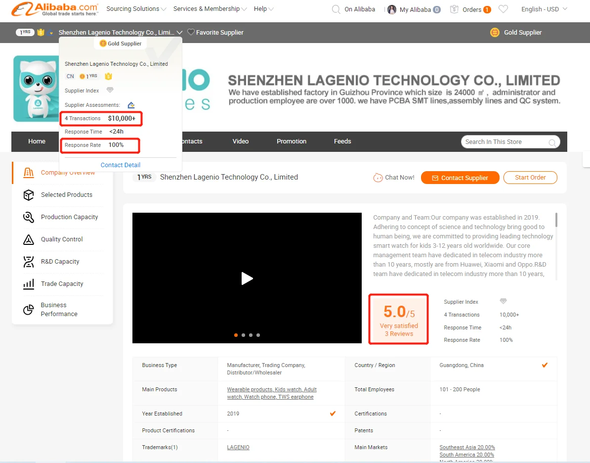
Task: Open the English - USD language selector
Action: point(544,9)
